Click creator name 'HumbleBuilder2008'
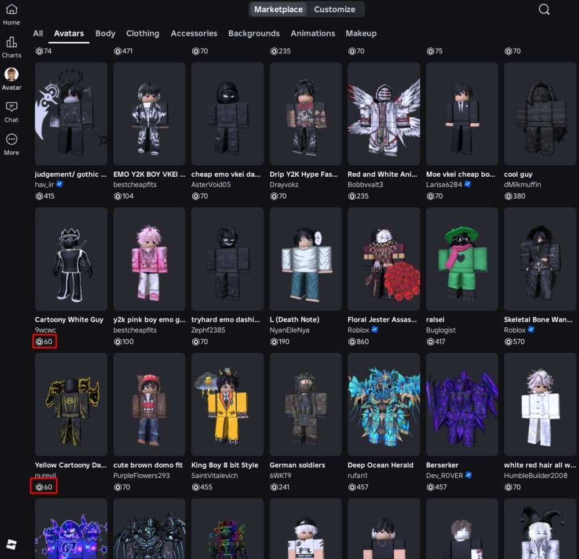The width and height of the screenshot is (579, 559). (536, 476)
